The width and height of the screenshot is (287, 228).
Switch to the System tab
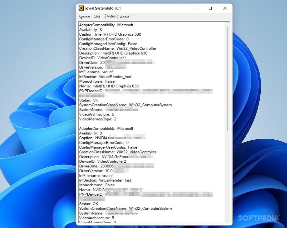tap(84, 17)
